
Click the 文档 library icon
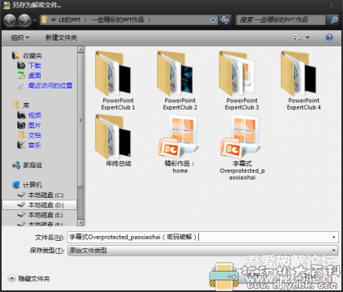[21, 135]
